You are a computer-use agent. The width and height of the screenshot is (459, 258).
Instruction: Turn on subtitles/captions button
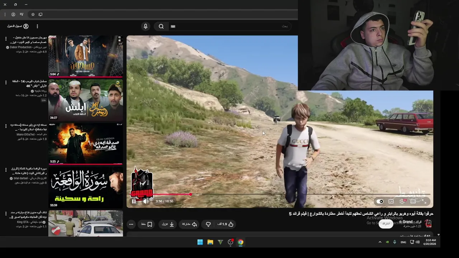point(391,201)
